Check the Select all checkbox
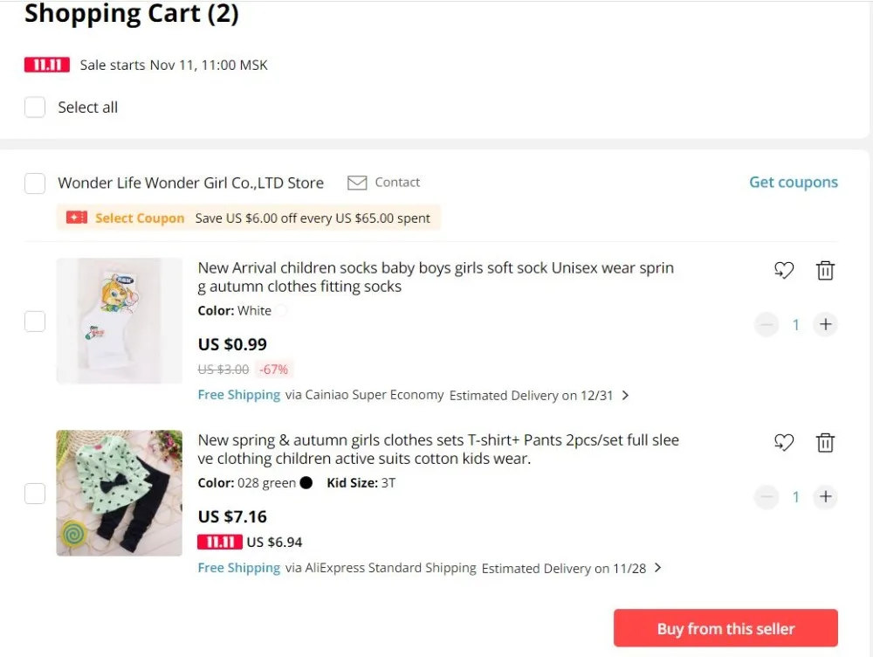The width and height of the screenshot is (873, 657). click(x=35, y=107)
